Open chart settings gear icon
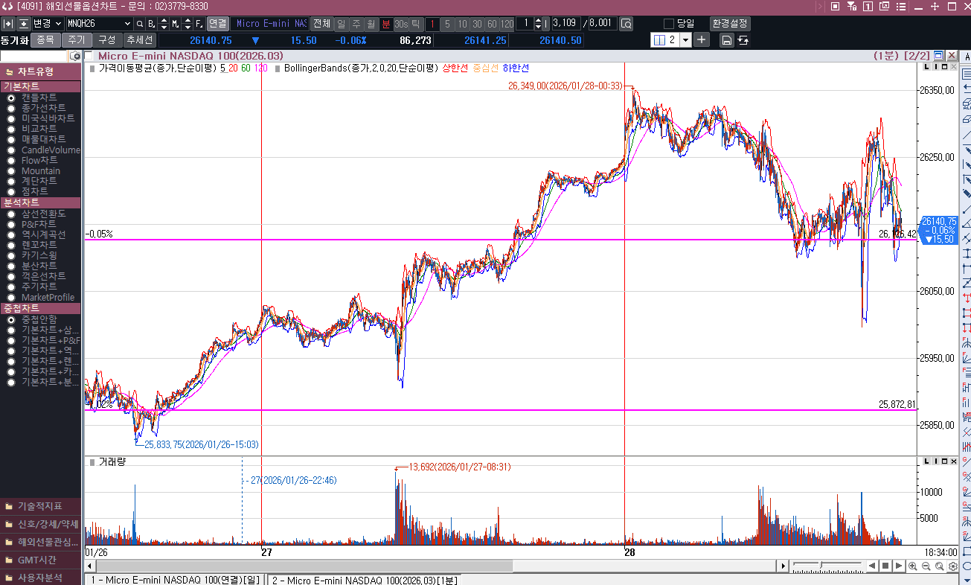971x585 pixels. pyautogui.click(x=953, y=566)
